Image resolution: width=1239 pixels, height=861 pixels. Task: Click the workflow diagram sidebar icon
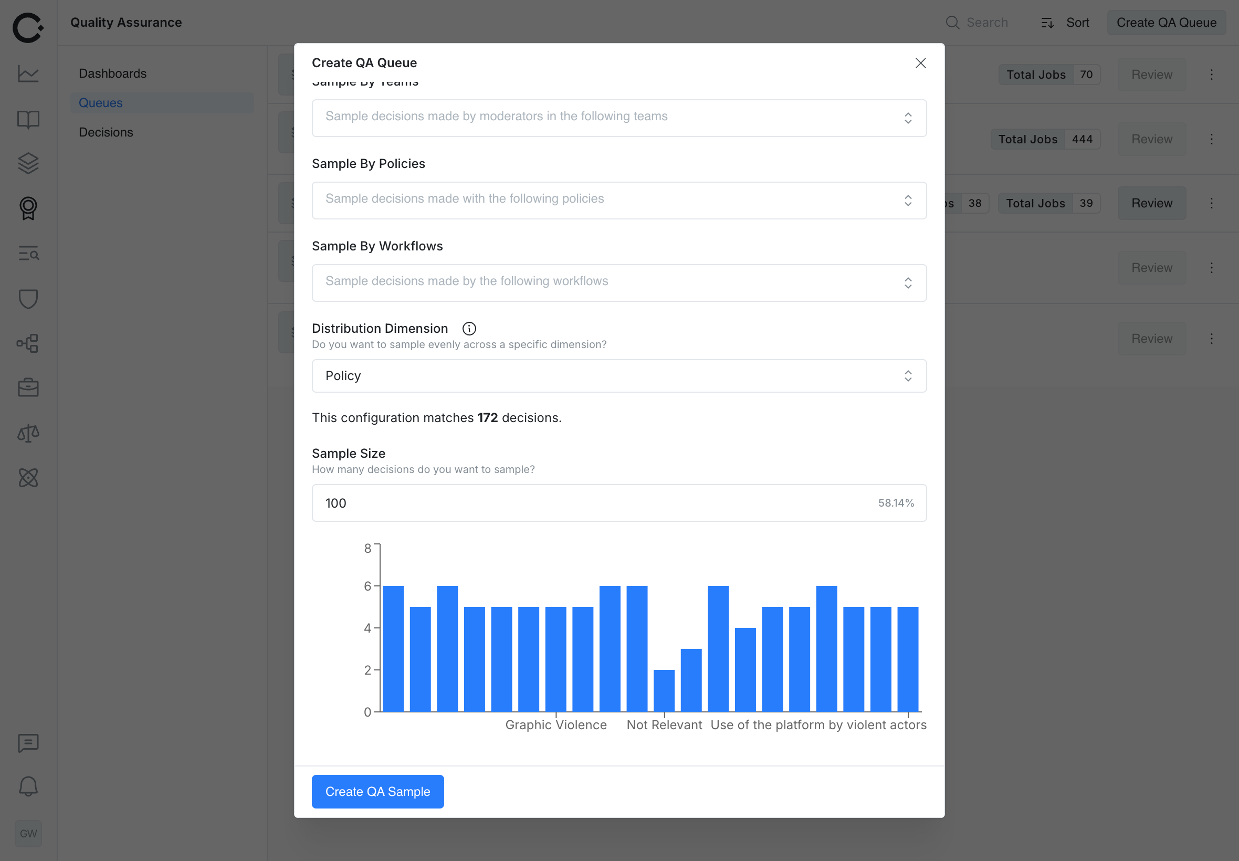coord(28,344)
